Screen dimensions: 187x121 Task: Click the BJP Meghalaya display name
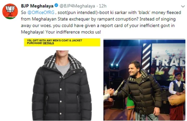(37, 6)
